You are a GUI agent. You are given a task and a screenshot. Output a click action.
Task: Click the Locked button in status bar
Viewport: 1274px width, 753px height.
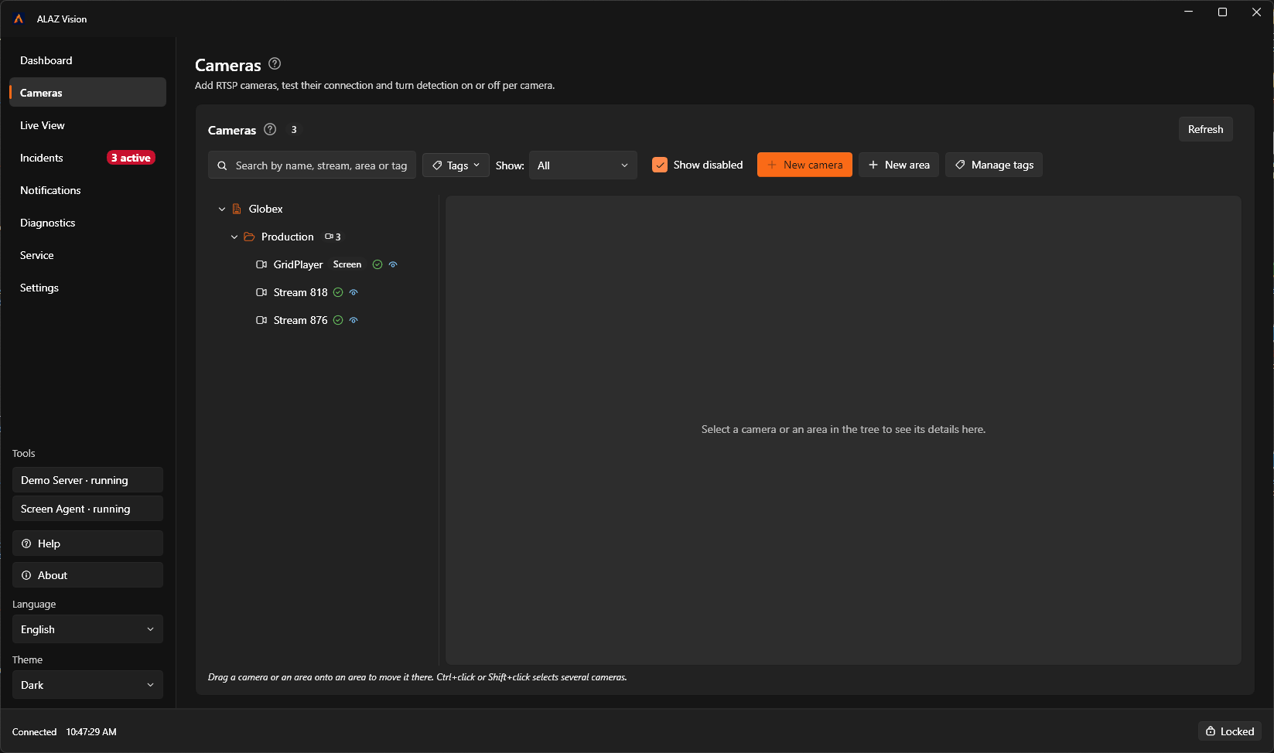click(x=1230, y=731)
